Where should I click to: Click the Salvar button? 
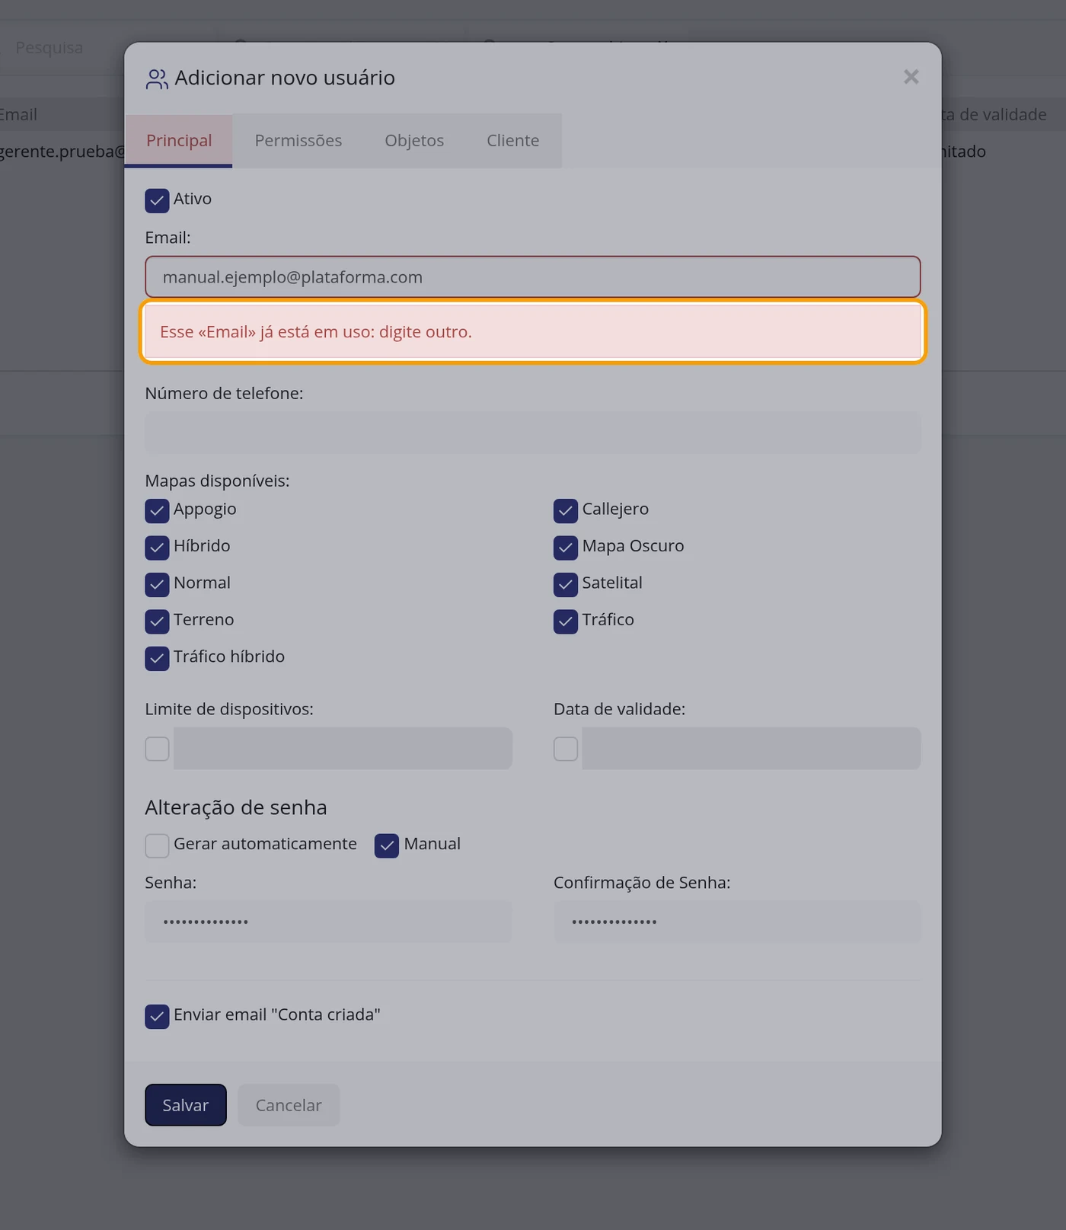[x=186, y=1104]
